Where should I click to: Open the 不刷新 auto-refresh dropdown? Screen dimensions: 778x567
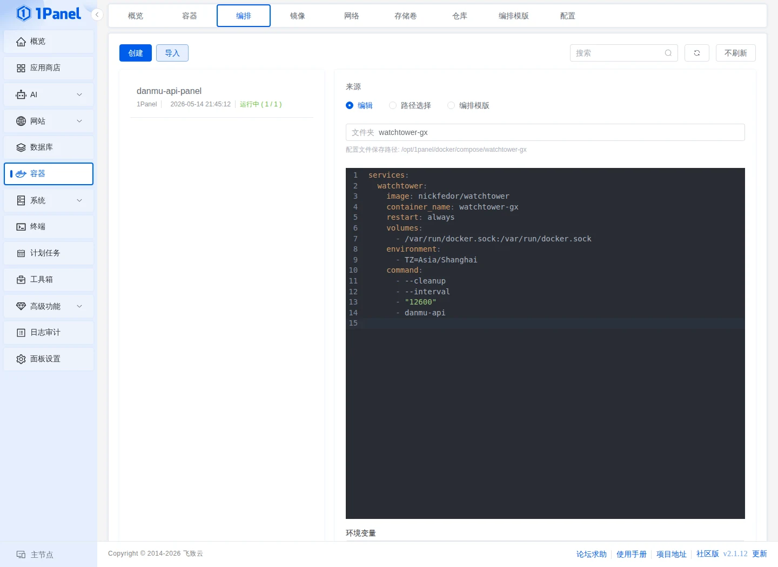point(736,53)
